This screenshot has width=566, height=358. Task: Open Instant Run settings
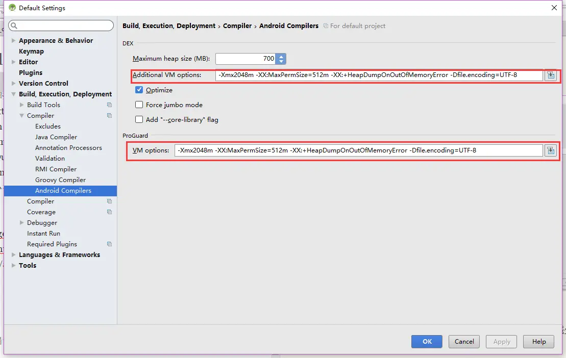44,234
